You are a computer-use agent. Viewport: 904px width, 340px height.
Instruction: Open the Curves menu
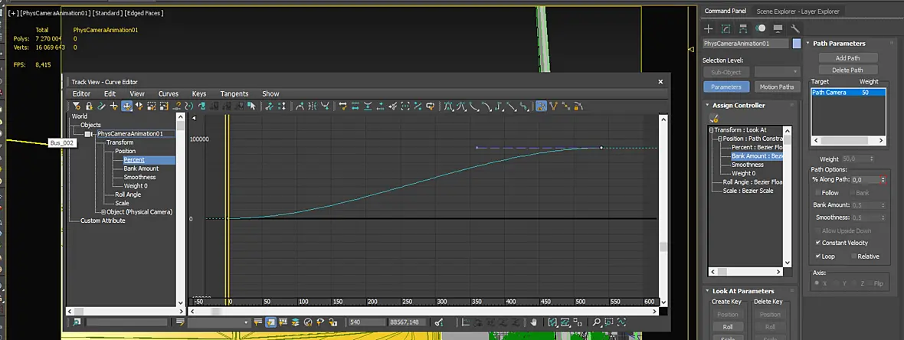point(169,93)
